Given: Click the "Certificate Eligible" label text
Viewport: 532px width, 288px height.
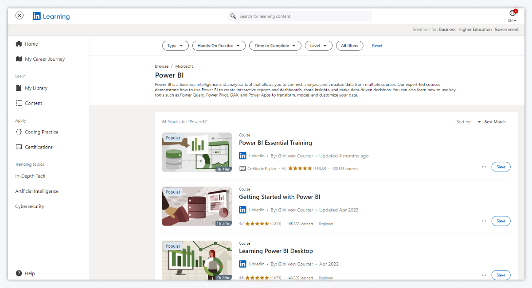Looking at the screenshot, I should coord(262,169).
